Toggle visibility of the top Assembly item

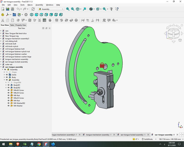point(5,69)
